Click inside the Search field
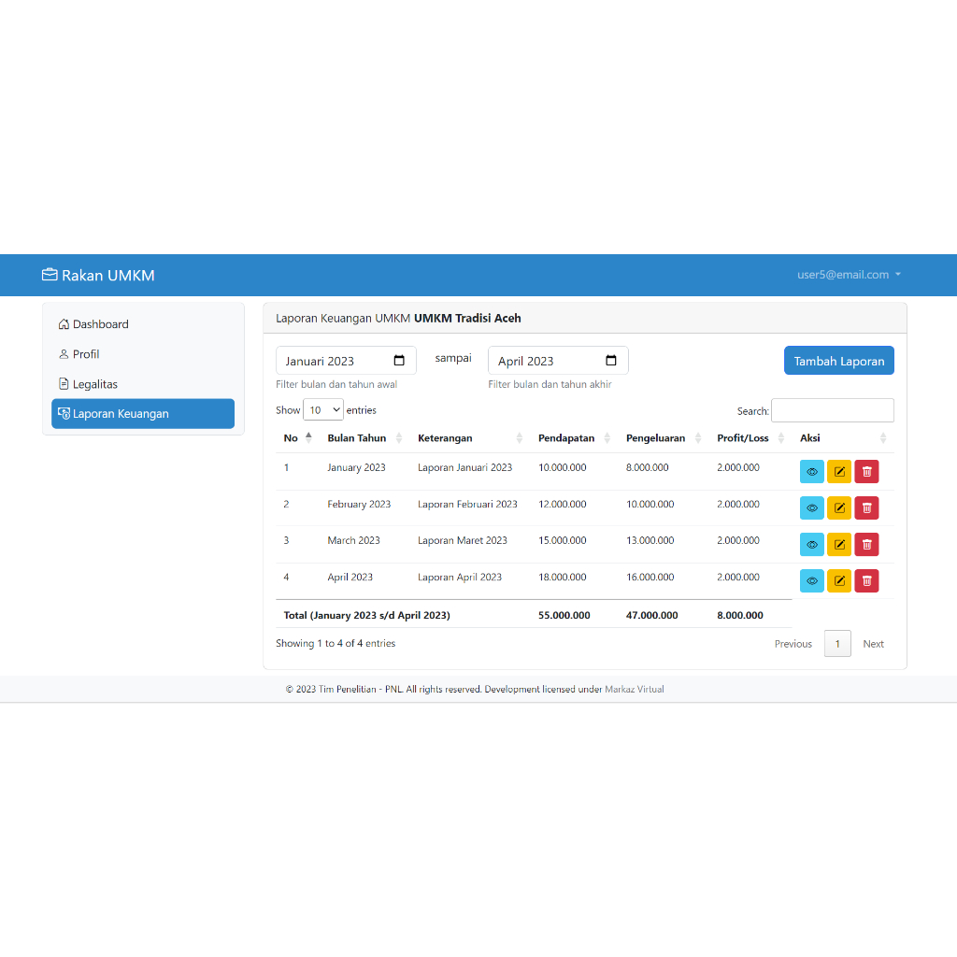 click(832, 410)
